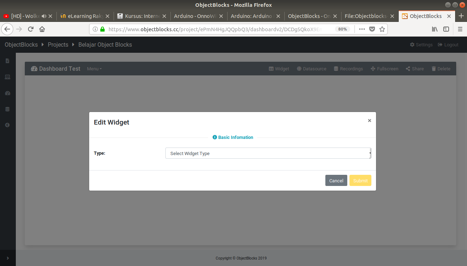Submit the Edit Widget form
This screenshot has height=266, width=467.
(x=360, y=181)
